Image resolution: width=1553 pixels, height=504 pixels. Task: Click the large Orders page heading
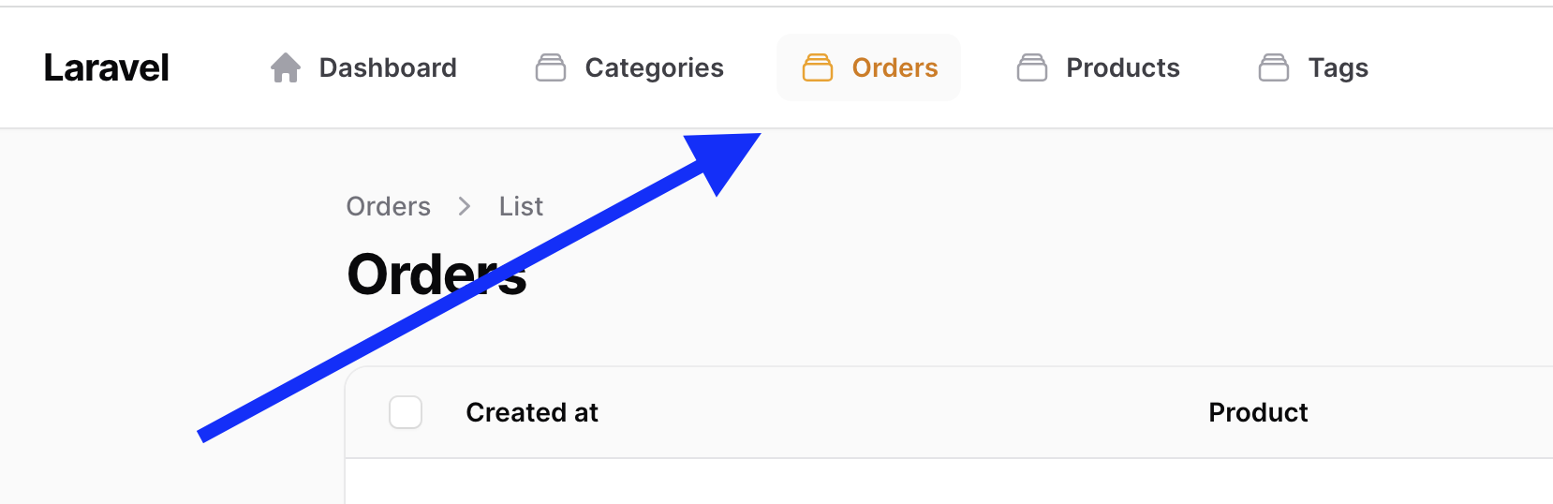click(436, 274)
